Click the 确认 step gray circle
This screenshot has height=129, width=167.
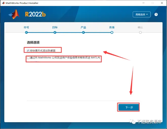[x=140, y=32]
